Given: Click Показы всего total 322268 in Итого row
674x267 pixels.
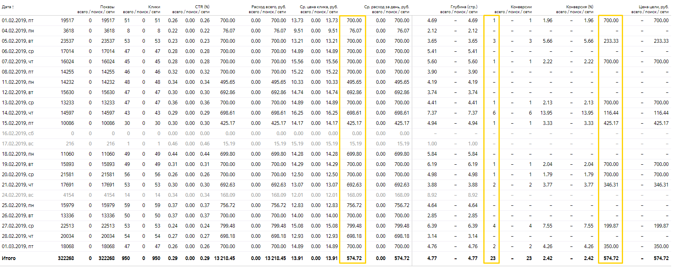Looking at the screenshot, I should coord(66,258).
